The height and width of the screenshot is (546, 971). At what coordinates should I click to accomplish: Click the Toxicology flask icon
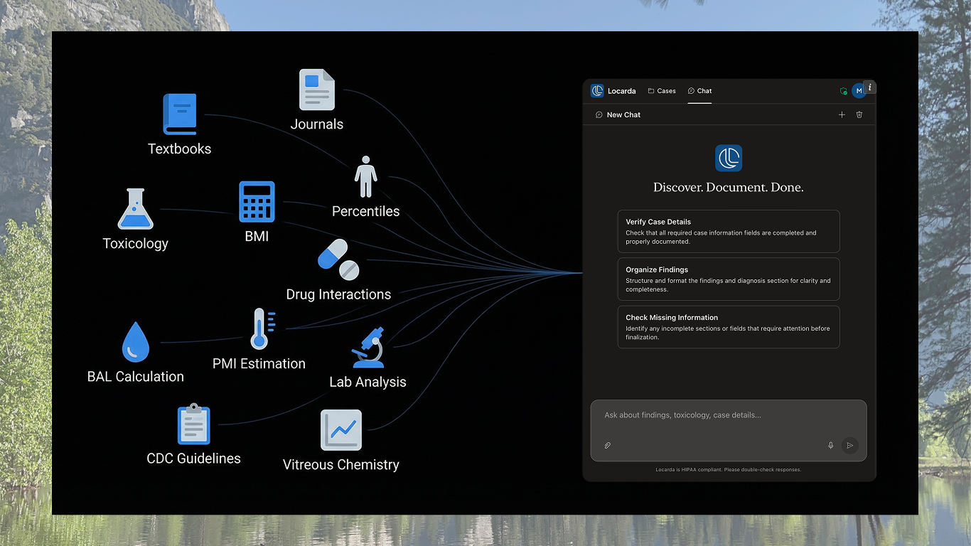(x=135, y=209)
